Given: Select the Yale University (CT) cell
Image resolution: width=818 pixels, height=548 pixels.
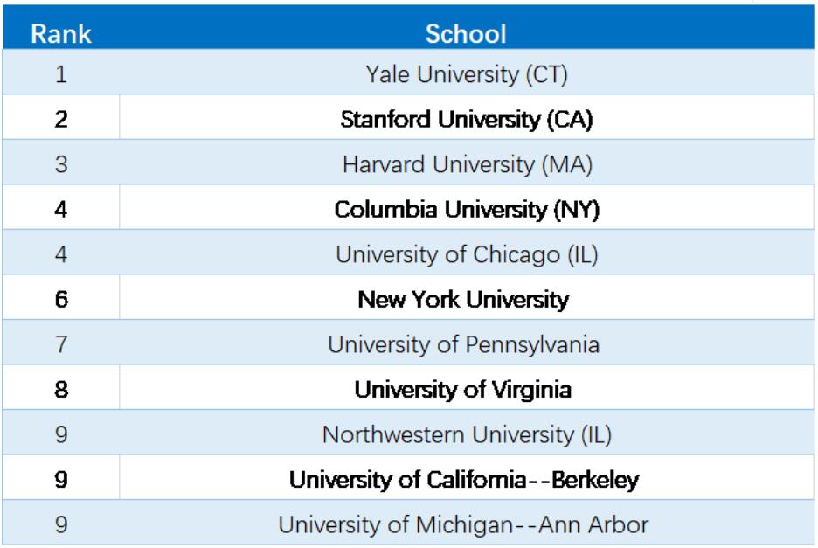Looking at the screenshot, I should point(467,73).
